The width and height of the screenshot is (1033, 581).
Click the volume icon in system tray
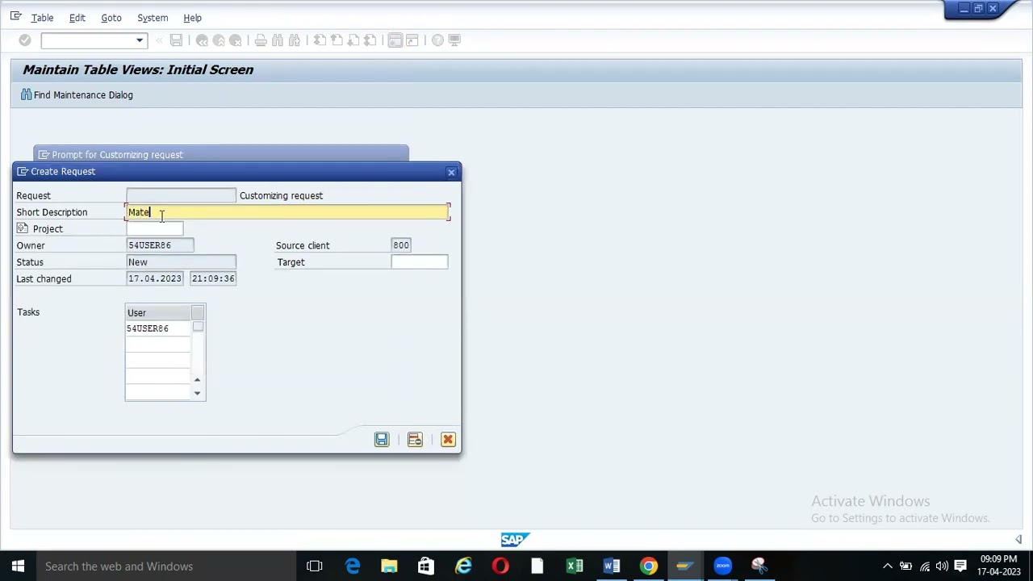coord(942,566)
